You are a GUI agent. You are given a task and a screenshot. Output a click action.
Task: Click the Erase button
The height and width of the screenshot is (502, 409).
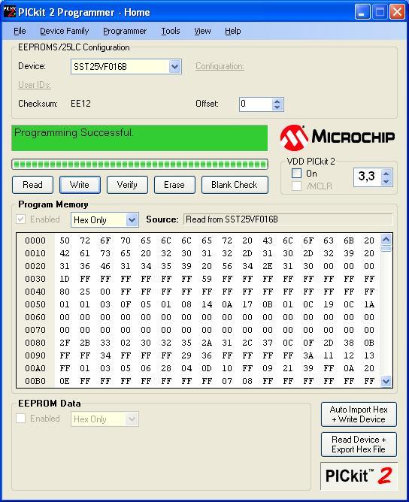click(174, 185)
